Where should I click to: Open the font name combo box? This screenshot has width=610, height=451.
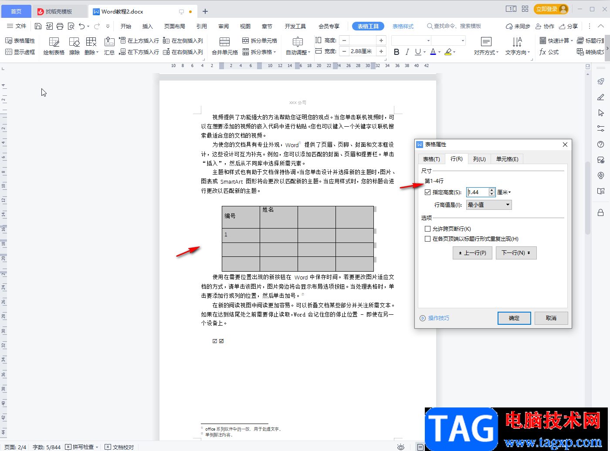[411, 40]
